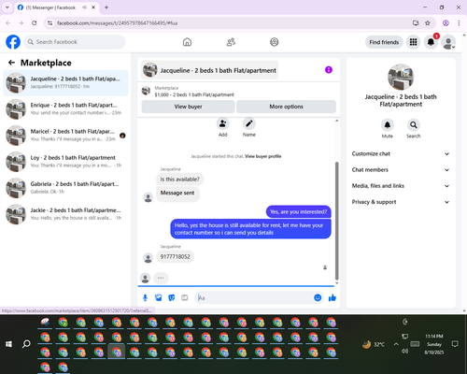
Task: Open the Friends icon in top navigation
Action: pos(231,42)
